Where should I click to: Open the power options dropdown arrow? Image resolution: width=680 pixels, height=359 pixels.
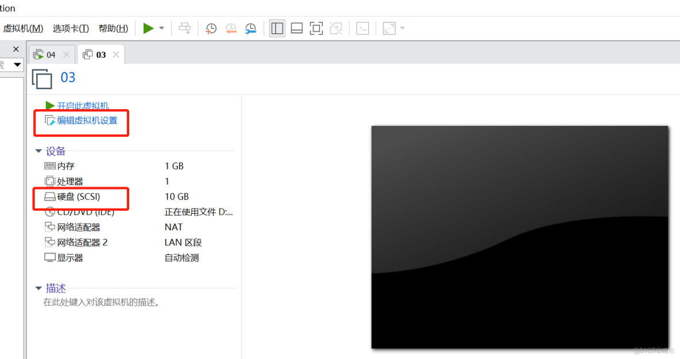pyautogui.click(x=162, y=28)
